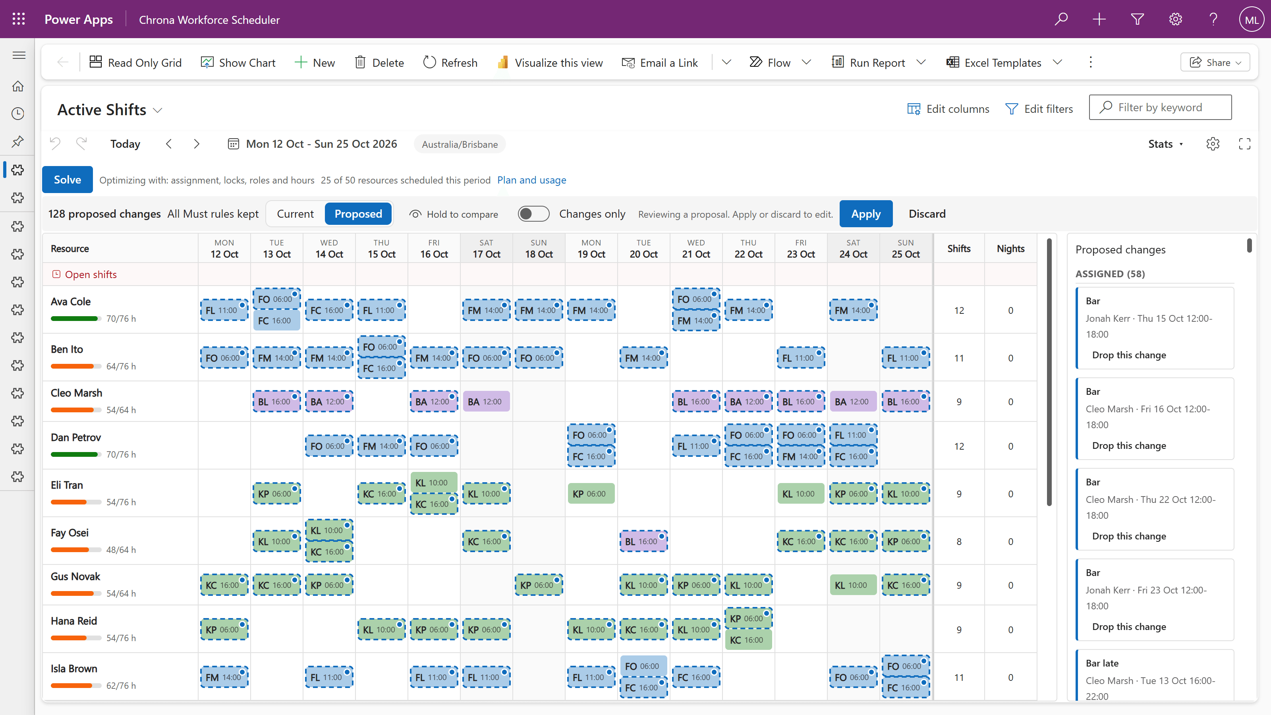Viewport: 1271px width, 715px height.
Task: Open the help question mark
Action: [x=1213, y=19]
